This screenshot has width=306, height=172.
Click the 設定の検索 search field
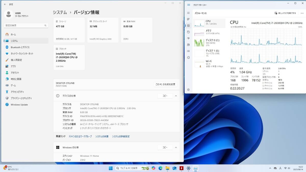pos(25,25)
